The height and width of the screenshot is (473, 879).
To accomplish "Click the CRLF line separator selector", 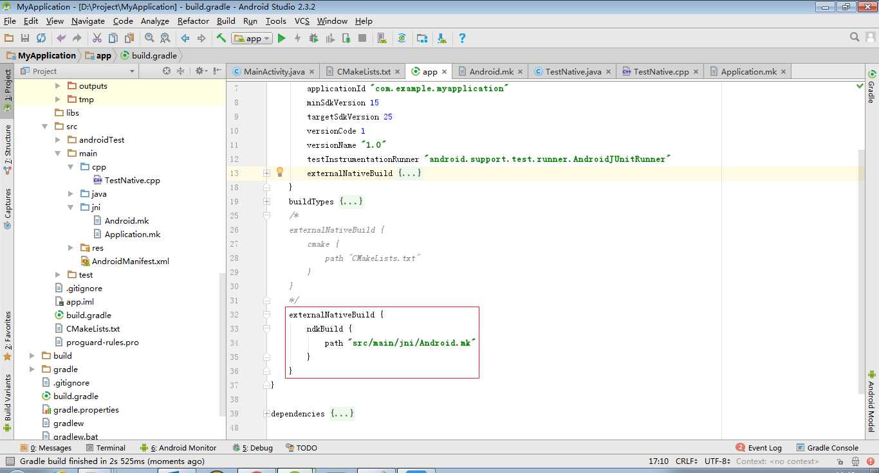I will click(x=687, y=461).
